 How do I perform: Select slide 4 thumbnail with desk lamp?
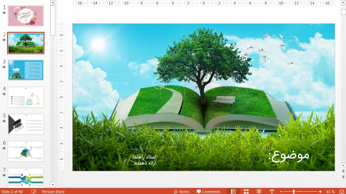click(26, 97)
